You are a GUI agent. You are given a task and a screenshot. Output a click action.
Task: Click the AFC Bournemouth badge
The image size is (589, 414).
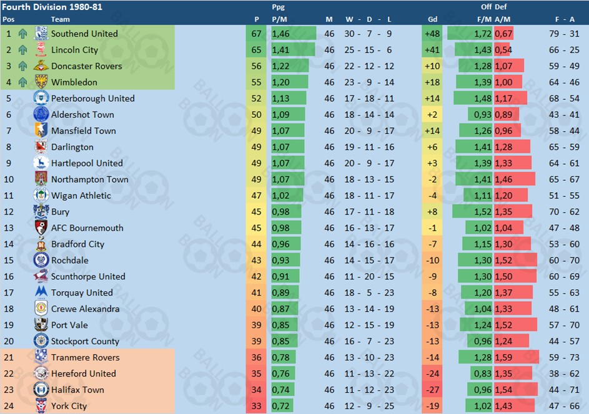[41, 227]
